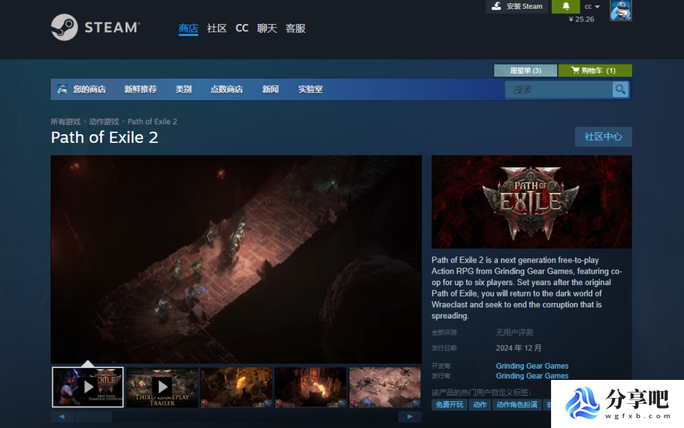The width and height of the screenshot is (684, 428).
Task: Click the main gameplay video player
Action: pyautogui.click(x=236, y=259)
